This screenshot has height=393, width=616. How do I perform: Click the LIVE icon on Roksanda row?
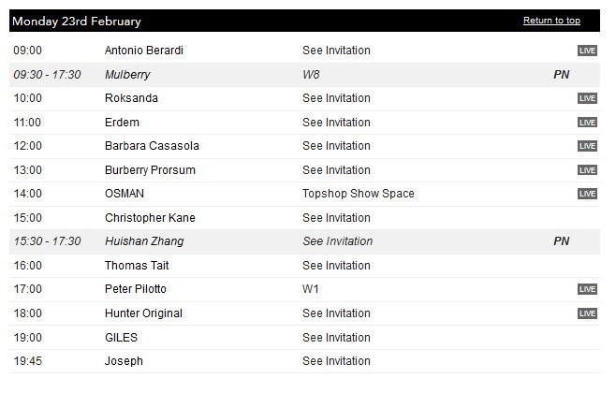click(x=587, y=98)
